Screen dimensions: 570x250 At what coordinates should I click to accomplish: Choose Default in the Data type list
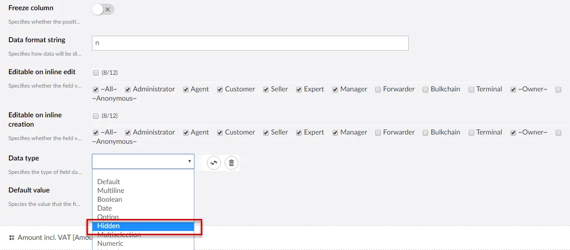(x=108, y=182)
